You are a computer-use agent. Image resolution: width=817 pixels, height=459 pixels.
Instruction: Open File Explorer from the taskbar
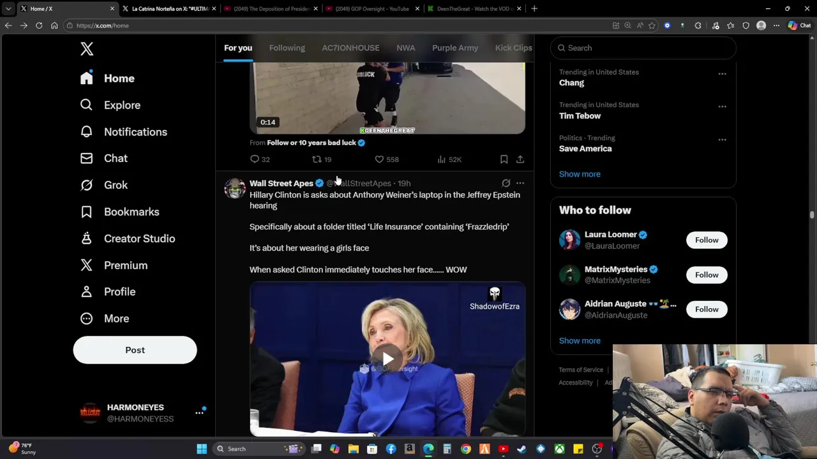tap(354, 449)
